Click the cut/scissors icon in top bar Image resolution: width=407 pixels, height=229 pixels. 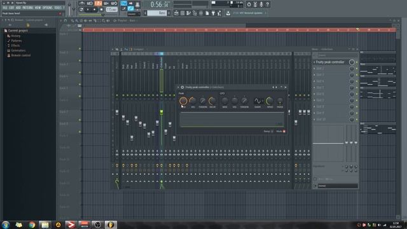click(255, 4)
